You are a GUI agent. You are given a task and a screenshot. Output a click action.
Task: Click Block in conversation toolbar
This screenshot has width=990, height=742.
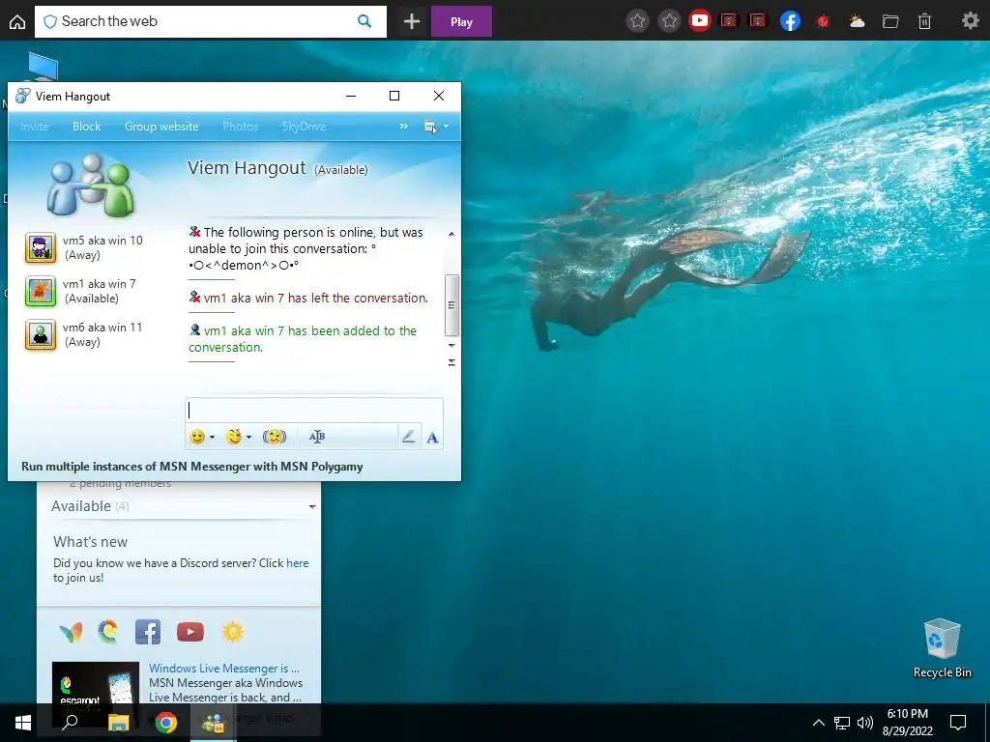pos(86,127)
